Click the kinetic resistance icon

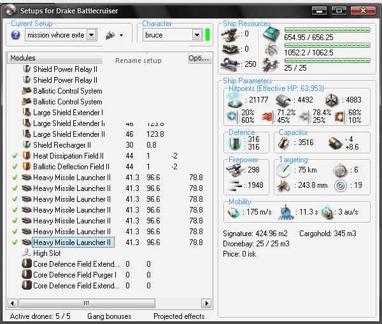pyautogui.click(x=304, y=116)
